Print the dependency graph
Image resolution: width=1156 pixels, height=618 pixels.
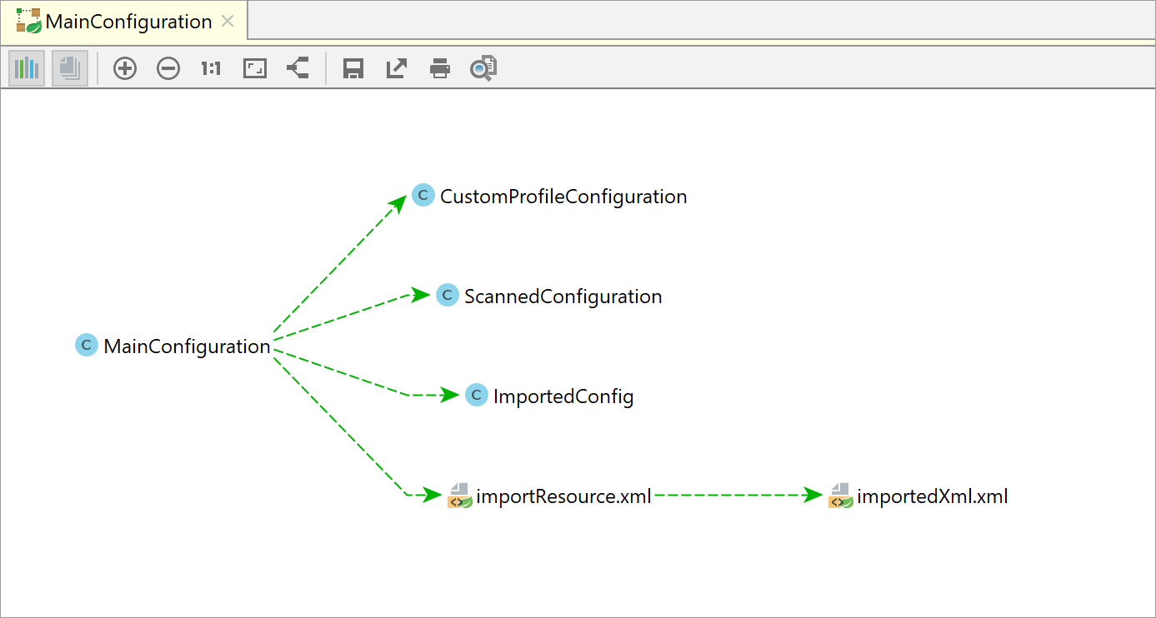click(x=439, y=68)
